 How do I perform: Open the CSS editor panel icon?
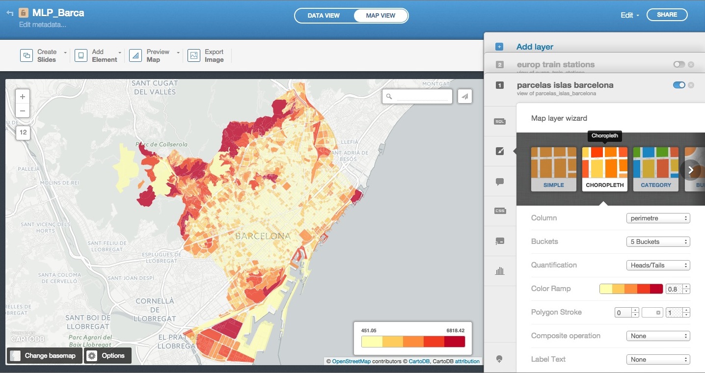500,211
